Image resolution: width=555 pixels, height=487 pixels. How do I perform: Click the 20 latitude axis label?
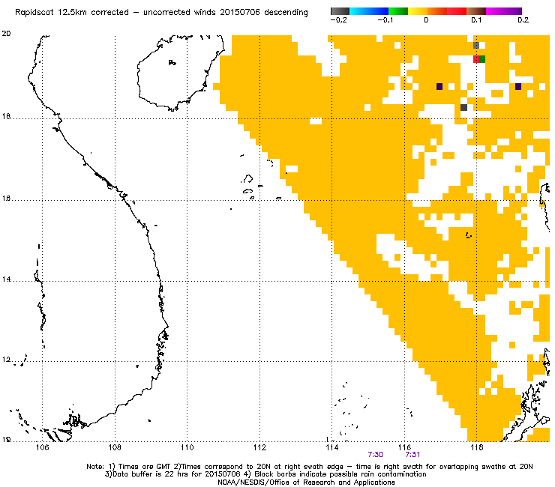coord(6,34)
